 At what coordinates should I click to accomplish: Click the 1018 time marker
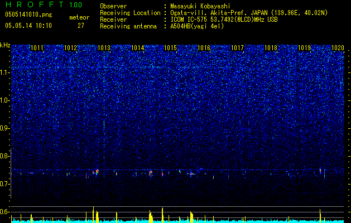click(x=271, y=48)
